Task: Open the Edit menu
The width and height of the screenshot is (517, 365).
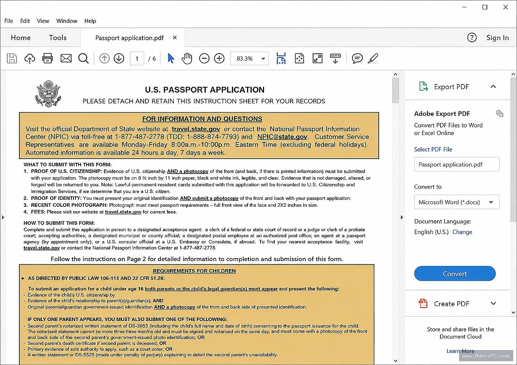Action: [x=25, y=21]
